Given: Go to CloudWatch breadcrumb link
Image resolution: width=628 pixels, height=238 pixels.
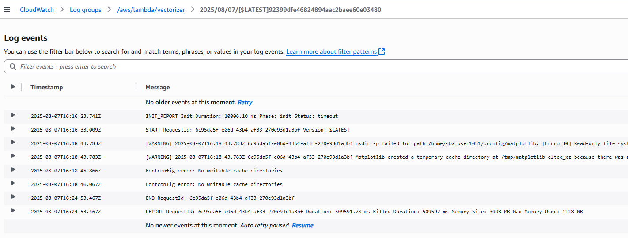Looking at the screenshot, I should click(x=37, y=10).
